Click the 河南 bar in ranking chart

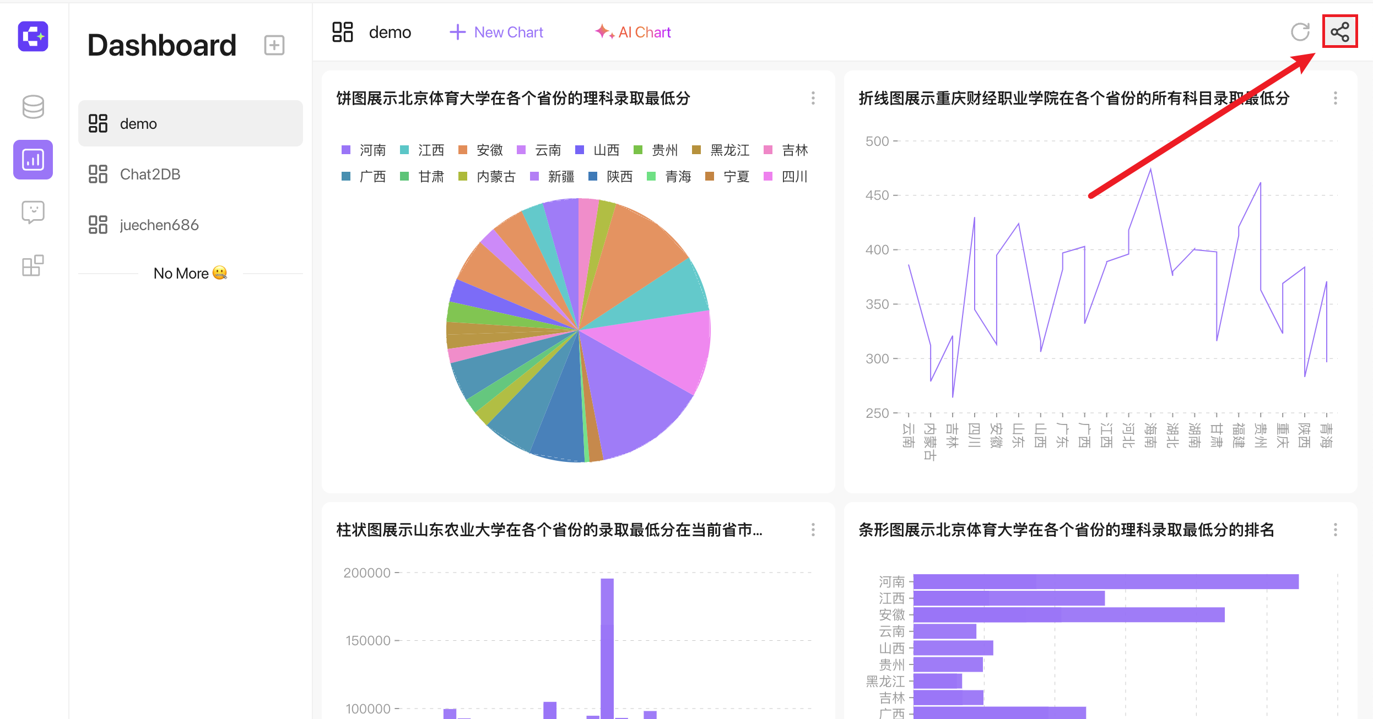point(1106,581)
